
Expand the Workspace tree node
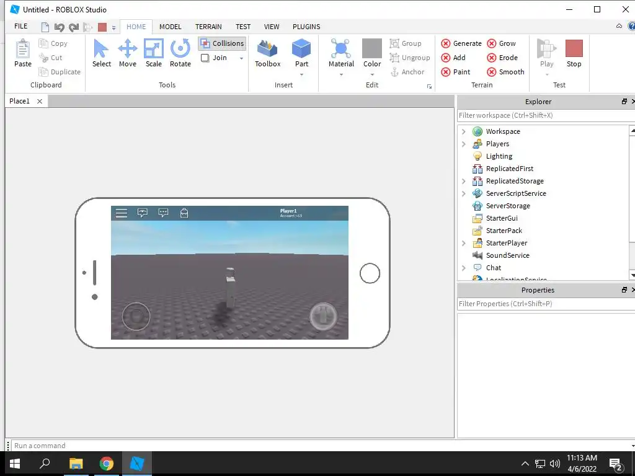pos(464,131)
